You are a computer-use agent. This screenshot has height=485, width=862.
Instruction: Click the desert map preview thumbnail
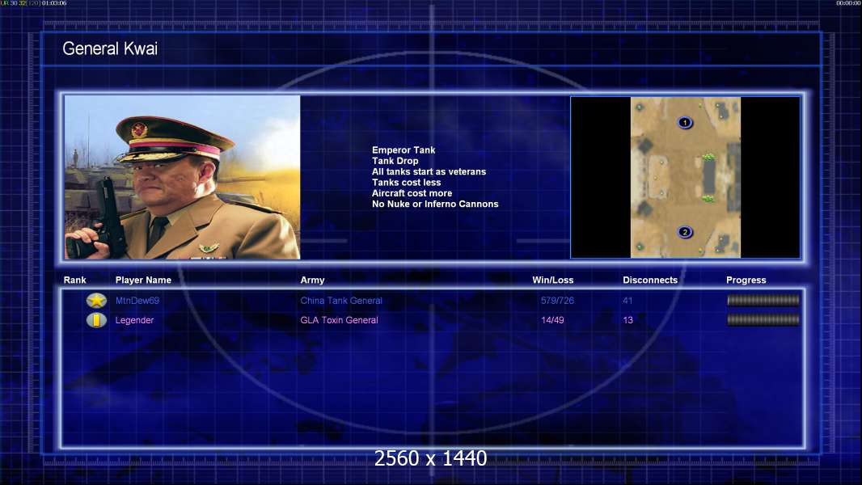686,177
